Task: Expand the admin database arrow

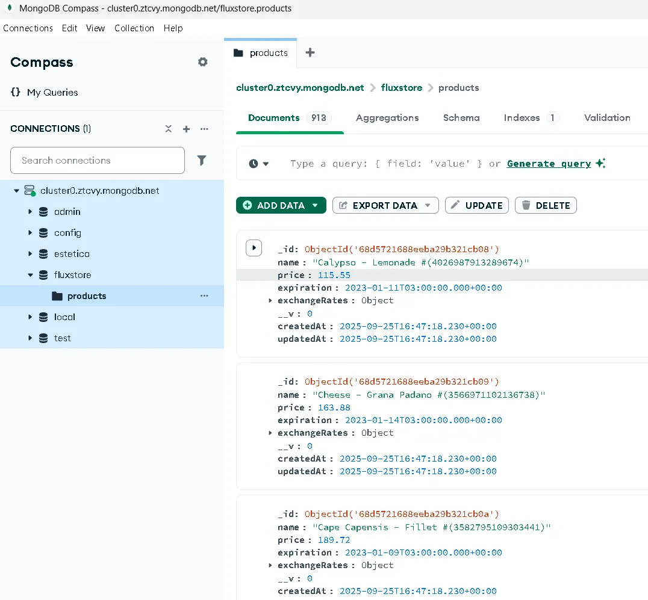Action: (30, 212)
